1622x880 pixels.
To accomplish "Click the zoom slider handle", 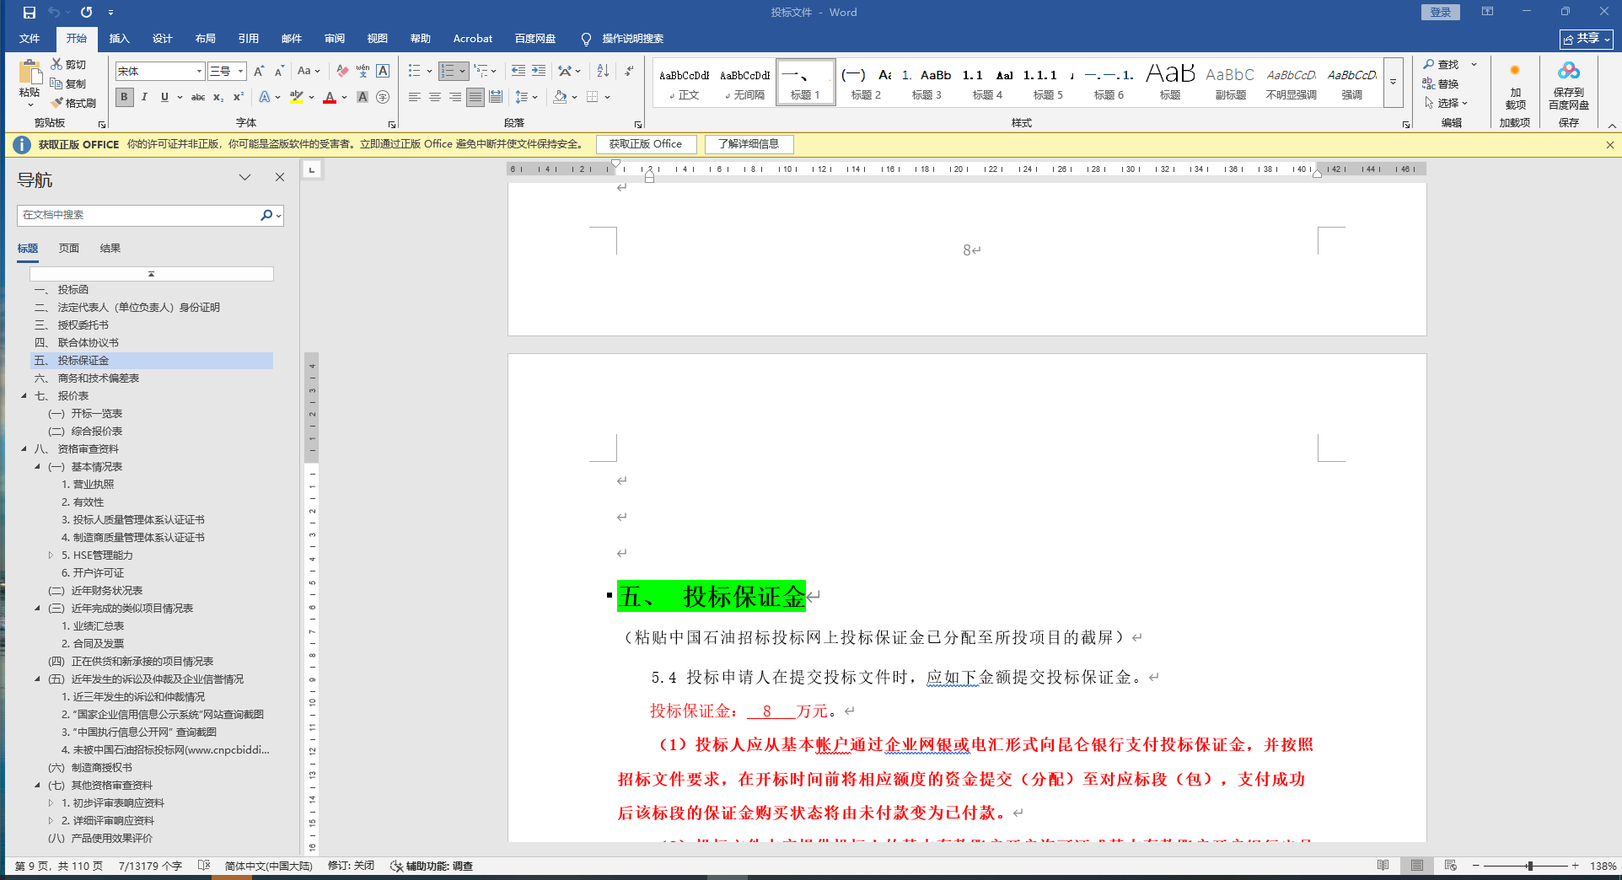I will pos(1530,866).
